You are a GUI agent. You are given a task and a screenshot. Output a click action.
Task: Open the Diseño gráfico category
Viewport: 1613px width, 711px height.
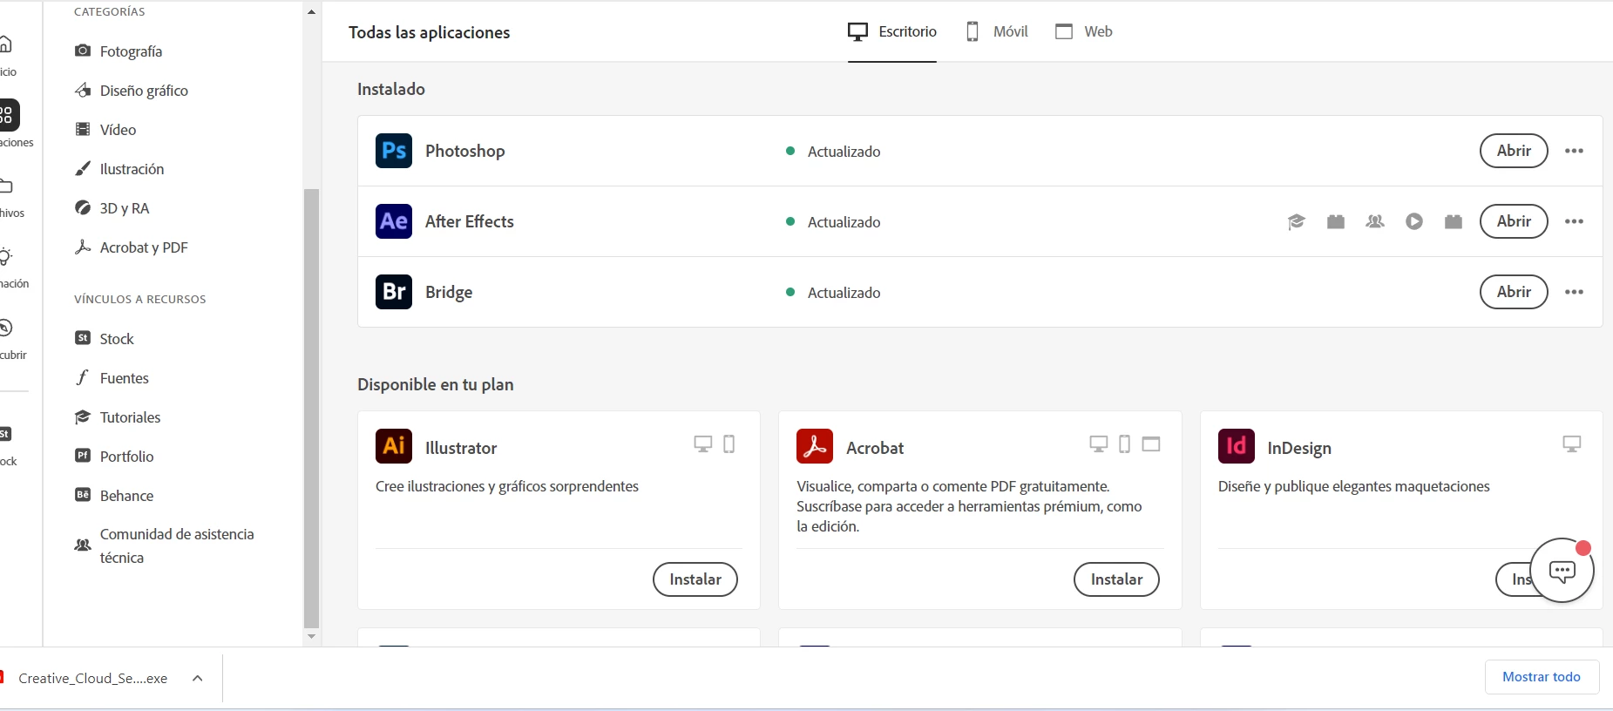[132, 91]
